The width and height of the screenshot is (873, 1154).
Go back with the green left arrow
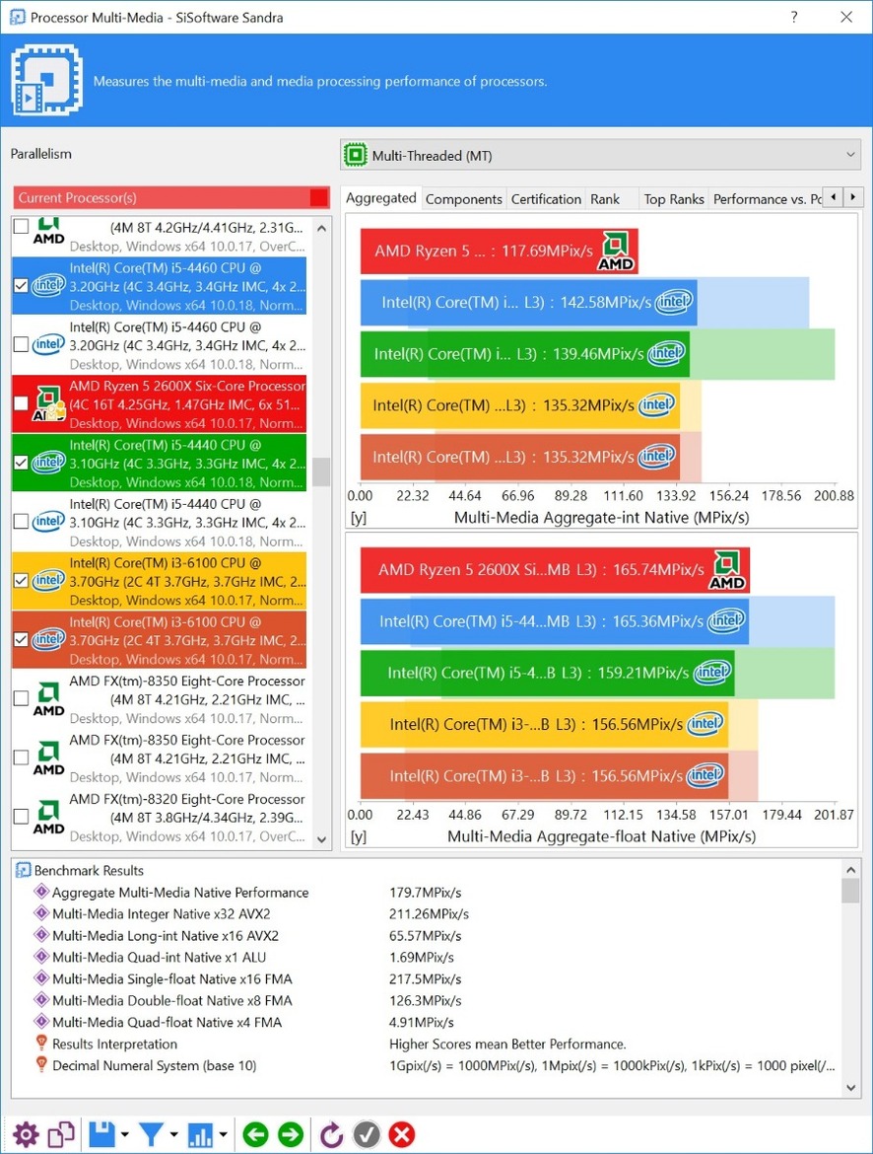coord(255,1134)
